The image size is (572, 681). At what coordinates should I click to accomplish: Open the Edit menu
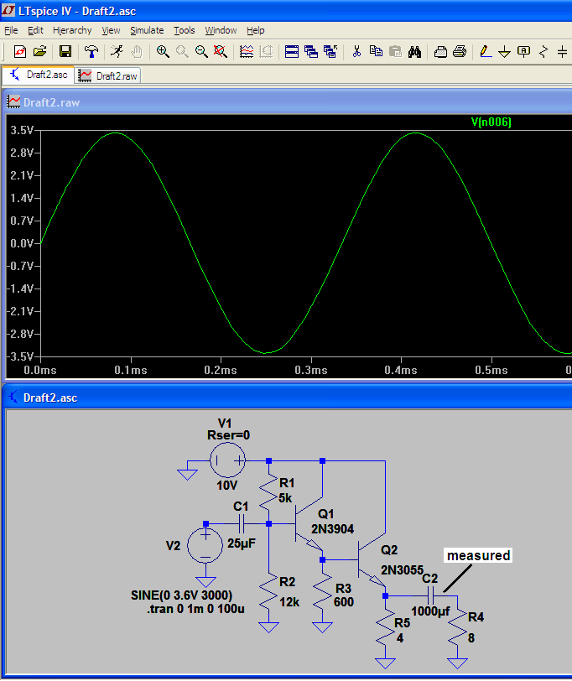tap(35, 30)
